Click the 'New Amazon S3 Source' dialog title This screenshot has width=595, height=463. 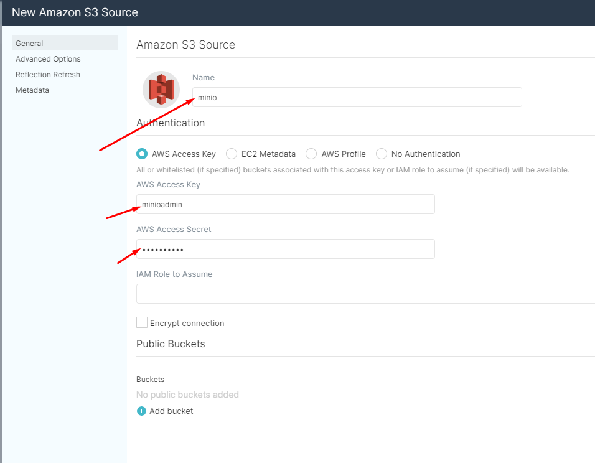(x=75, y=12)
